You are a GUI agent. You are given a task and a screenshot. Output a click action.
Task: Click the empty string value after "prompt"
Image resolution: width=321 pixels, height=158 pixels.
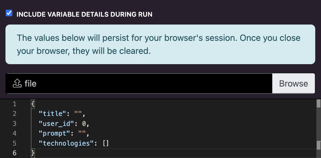click(82, 133)
